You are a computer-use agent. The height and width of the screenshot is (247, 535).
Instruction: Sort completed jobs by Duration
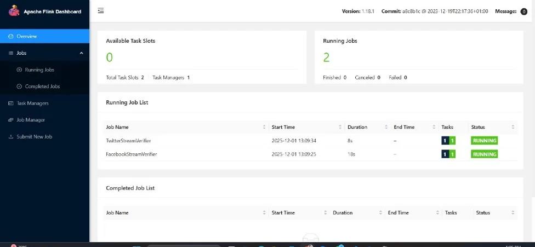(380, 212)
